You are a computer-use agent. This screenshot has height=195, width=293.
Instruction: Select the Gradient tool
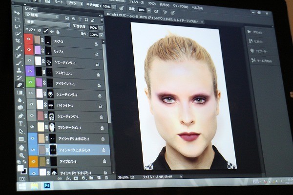[x=20, y=93]
